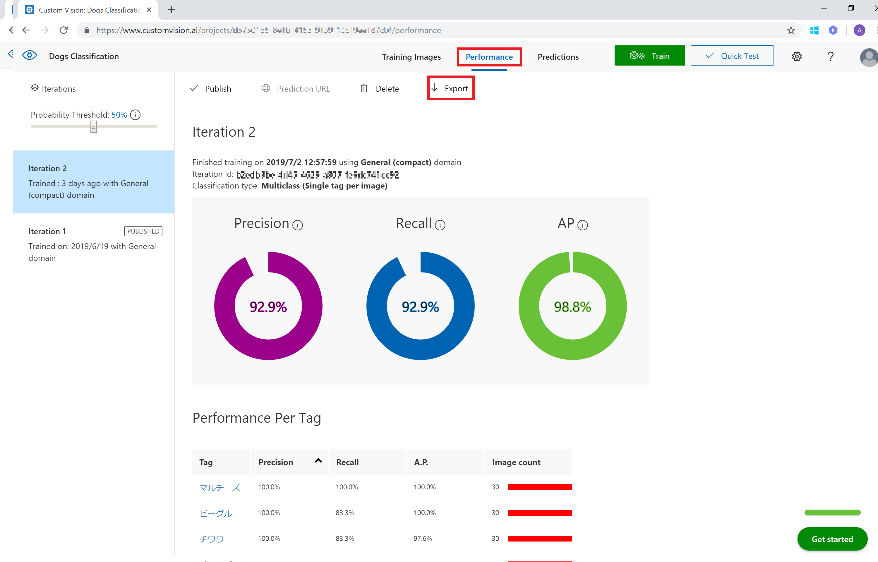Click Probability Threshold info icon

135,115
